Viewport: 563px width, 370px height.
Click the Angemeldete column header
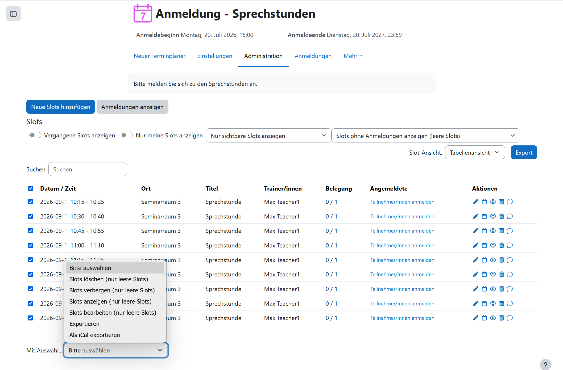tap(389, 188)
